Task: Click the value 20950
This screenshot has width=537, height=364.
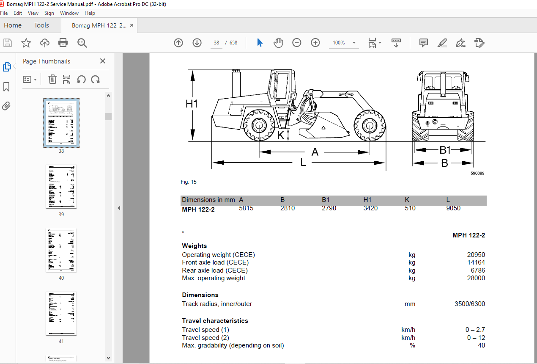Action: point(476,255)
